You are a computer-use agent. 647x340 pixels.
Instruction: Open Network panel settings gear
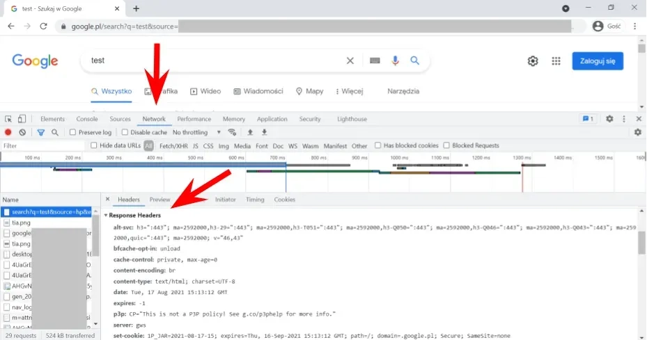tap(638, 132)
